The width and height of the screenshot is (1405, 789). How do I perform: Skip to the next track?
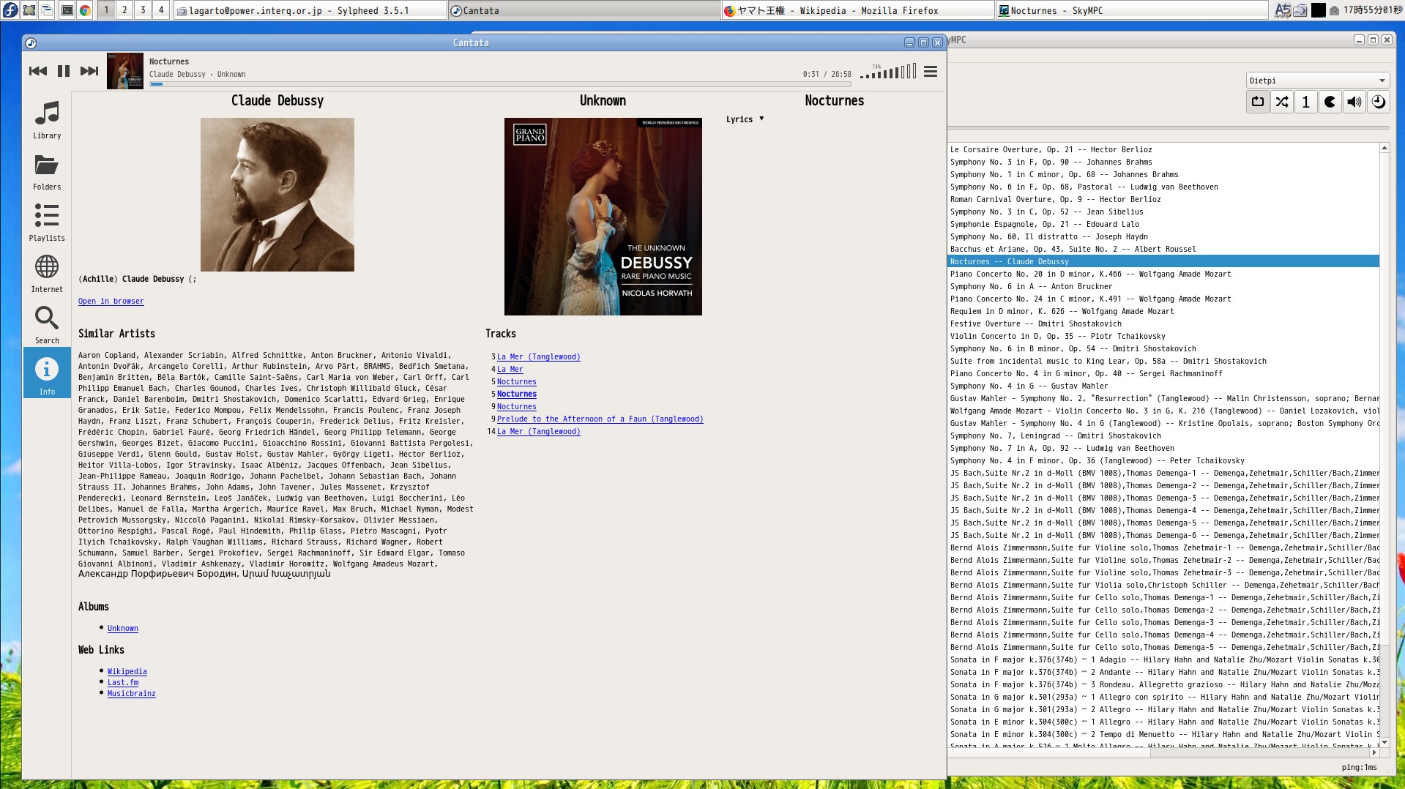89,71
